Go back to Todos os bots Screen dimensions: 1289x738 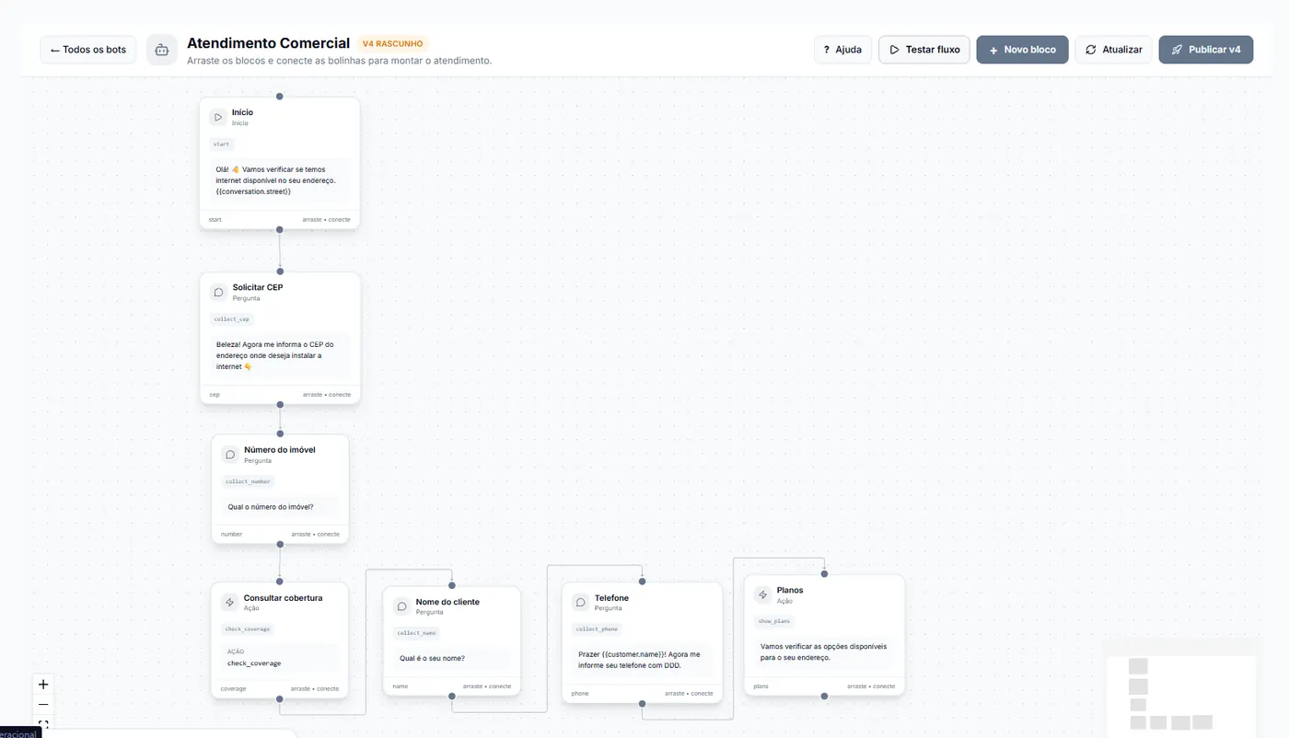(x=88, y=50)
